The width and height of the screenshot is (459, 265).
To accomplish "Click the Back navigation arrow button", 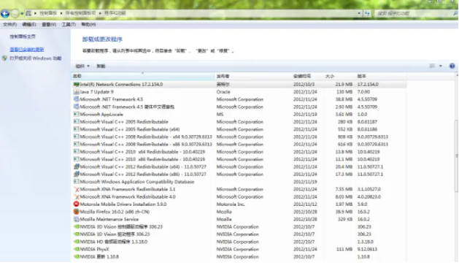I will 5,13.
